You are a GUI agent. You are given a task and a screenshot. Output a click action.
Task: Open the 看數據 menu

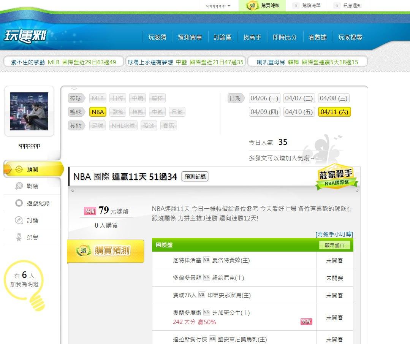coord(317,37)
